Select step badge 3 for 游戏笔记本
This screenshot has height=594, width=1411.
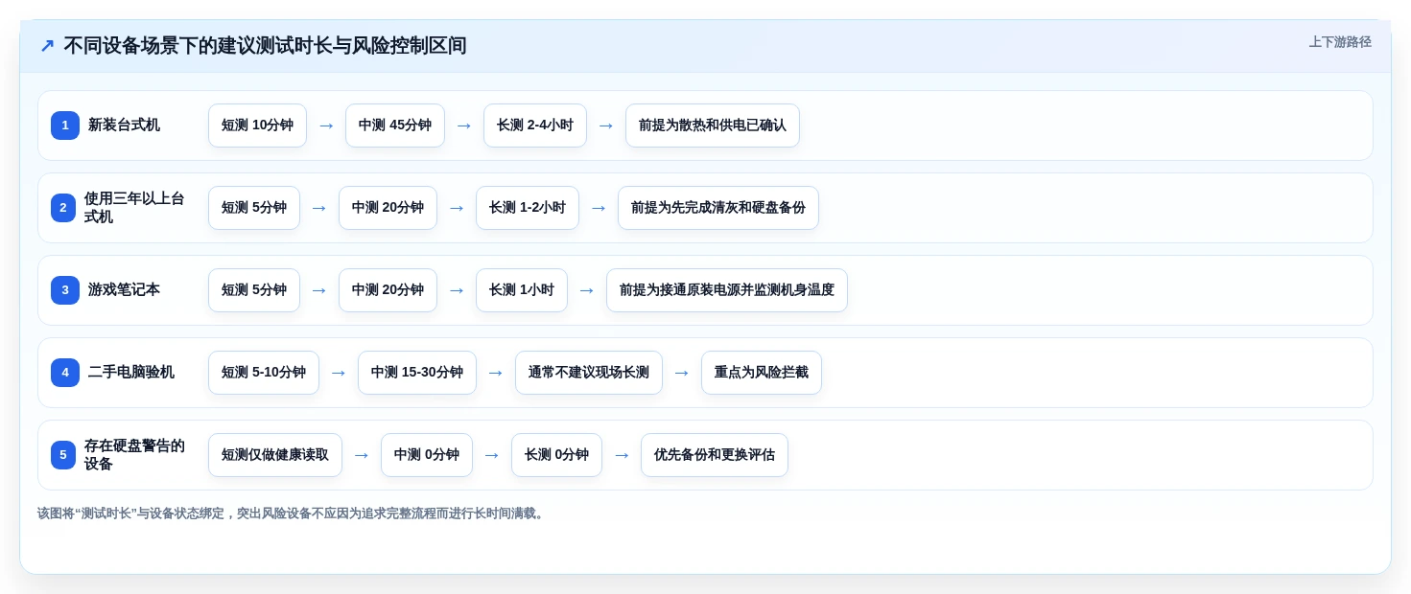[64, 290]
